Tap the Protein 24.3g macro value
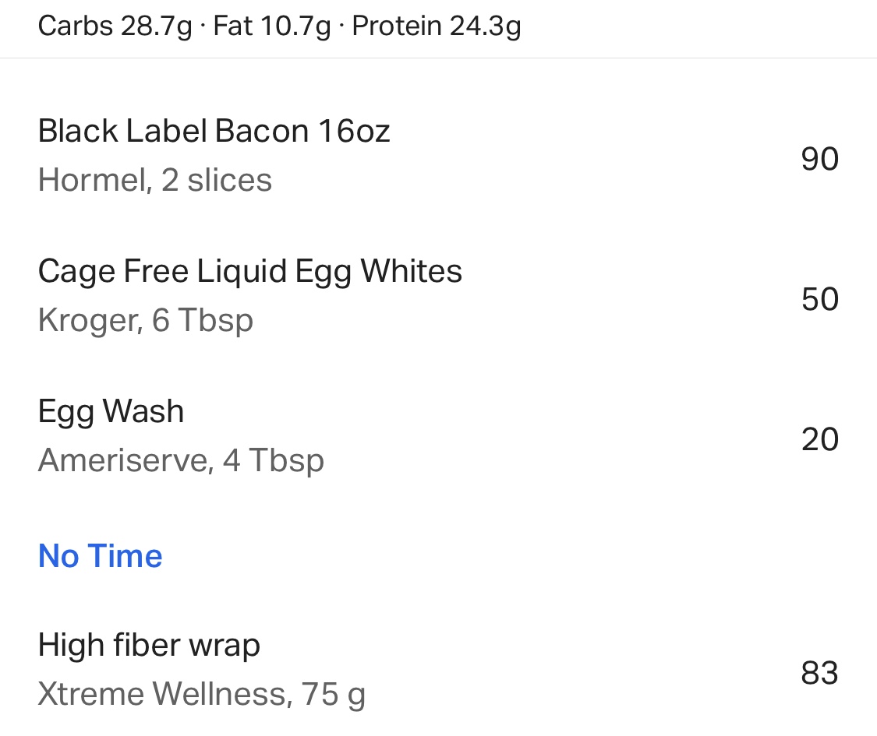Image resolution: width=877 pixels, height=736 pixels. [x=437, y=26]
